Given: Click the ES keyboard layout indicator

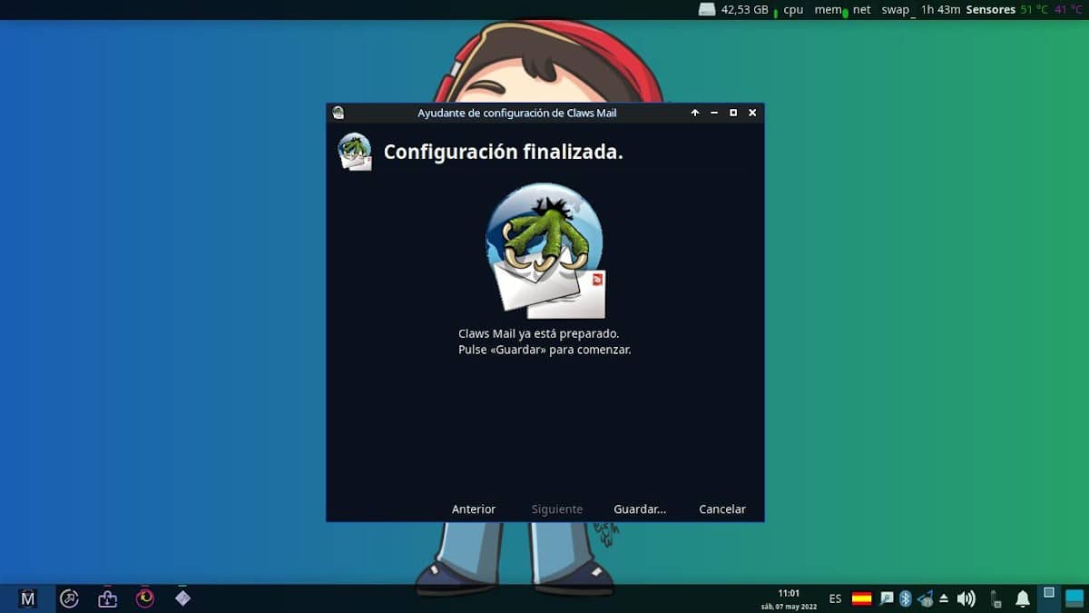Looking at the screenshot, I should pyautogui.click(x=835, y=599).
